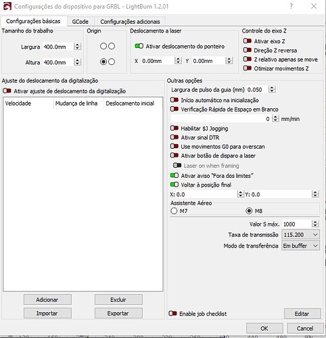The height and width of the screenshot is (338, 326).
Task: Click the Deslocamento inicial column header
Action: (x=133, y=103)
